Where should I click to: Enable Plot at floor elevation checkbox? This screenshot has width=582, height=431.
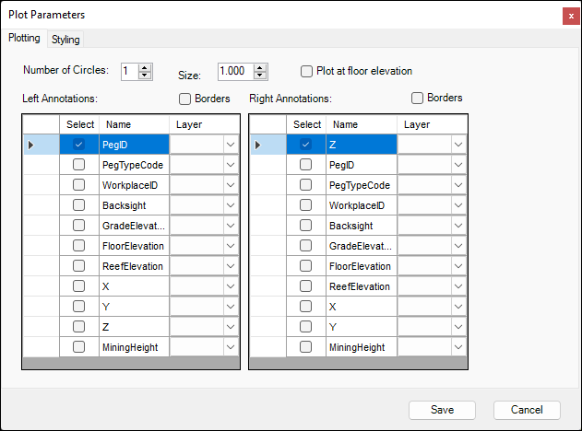point(308,71)
